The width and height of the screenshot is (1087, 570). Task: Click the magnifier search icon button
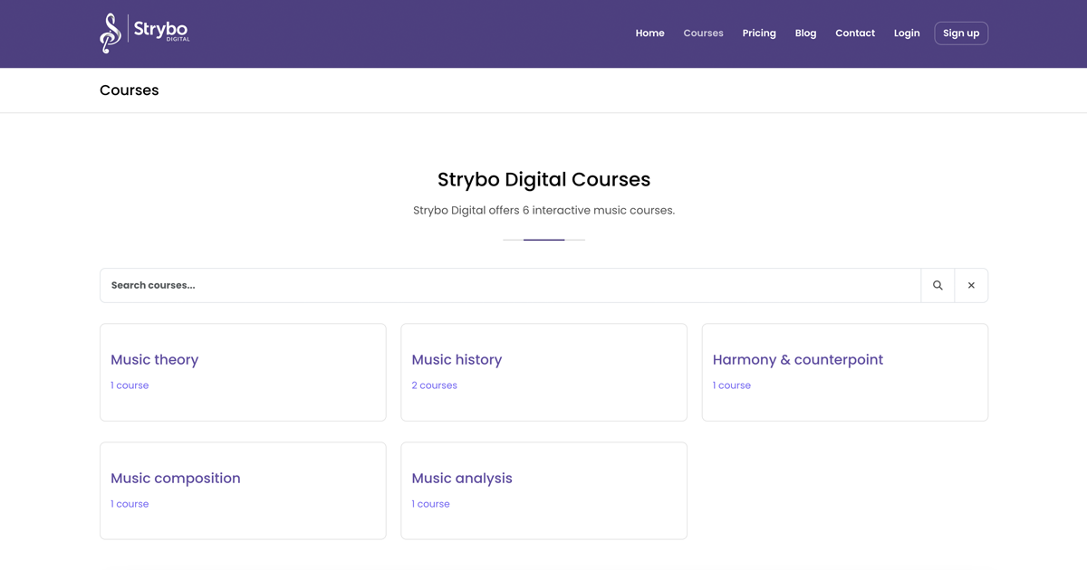[x=938, y=285]
